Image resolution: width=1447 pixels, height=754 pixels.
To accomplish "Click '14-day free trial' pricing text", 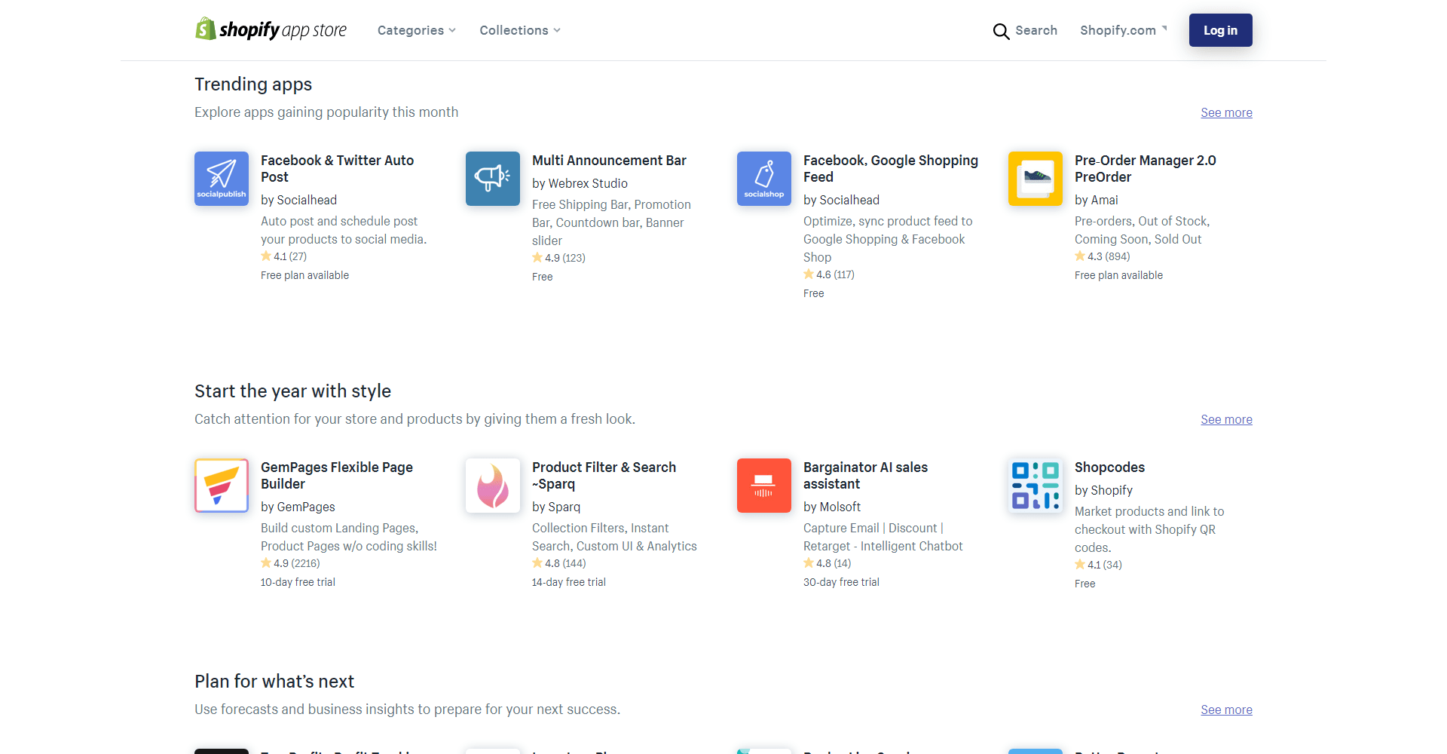I will [569, 582].
